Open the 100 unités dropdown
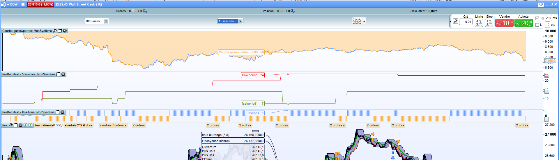Image resolution: width=559 pixels, height=160 pixels. 106,21
